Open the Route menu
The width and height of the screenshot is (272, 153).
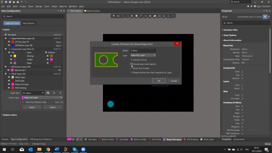[54, 6]
